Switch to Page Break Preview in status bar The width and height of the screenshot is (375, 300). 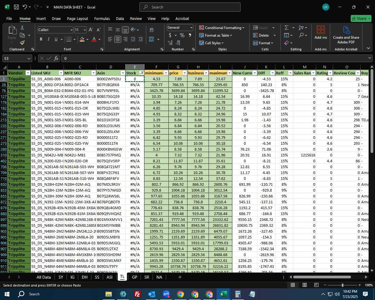[316, 285]
